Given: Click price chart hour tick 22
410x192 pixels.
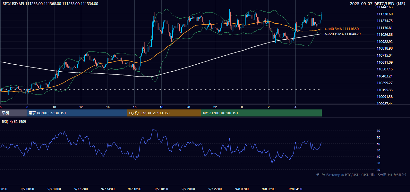Looking at the screenshot, I should [215, 107].
